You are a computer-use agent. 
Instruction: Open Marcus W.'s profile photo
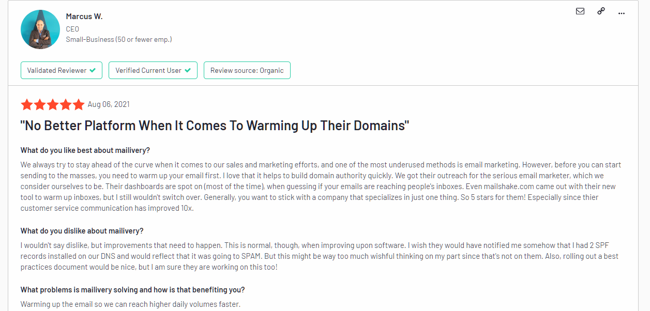point(40,29)
